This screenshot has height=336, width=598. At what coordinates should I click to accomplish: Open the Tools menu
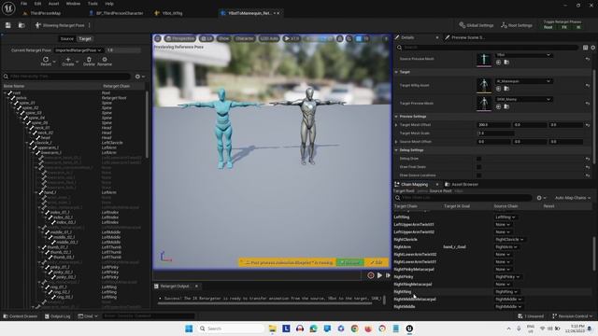[x=93, y=4]
